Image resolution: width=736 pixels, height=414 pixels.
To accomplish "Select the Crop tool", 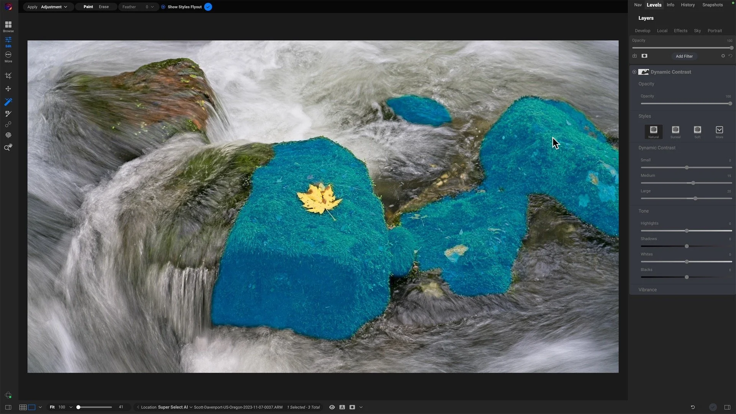I will [x=8, y=76].
